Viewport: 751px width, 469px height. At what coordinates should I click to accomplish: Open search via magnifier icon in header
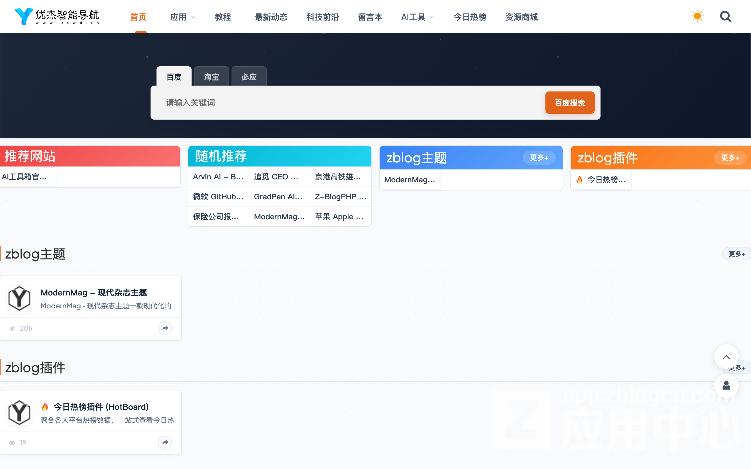pos(725,17)
